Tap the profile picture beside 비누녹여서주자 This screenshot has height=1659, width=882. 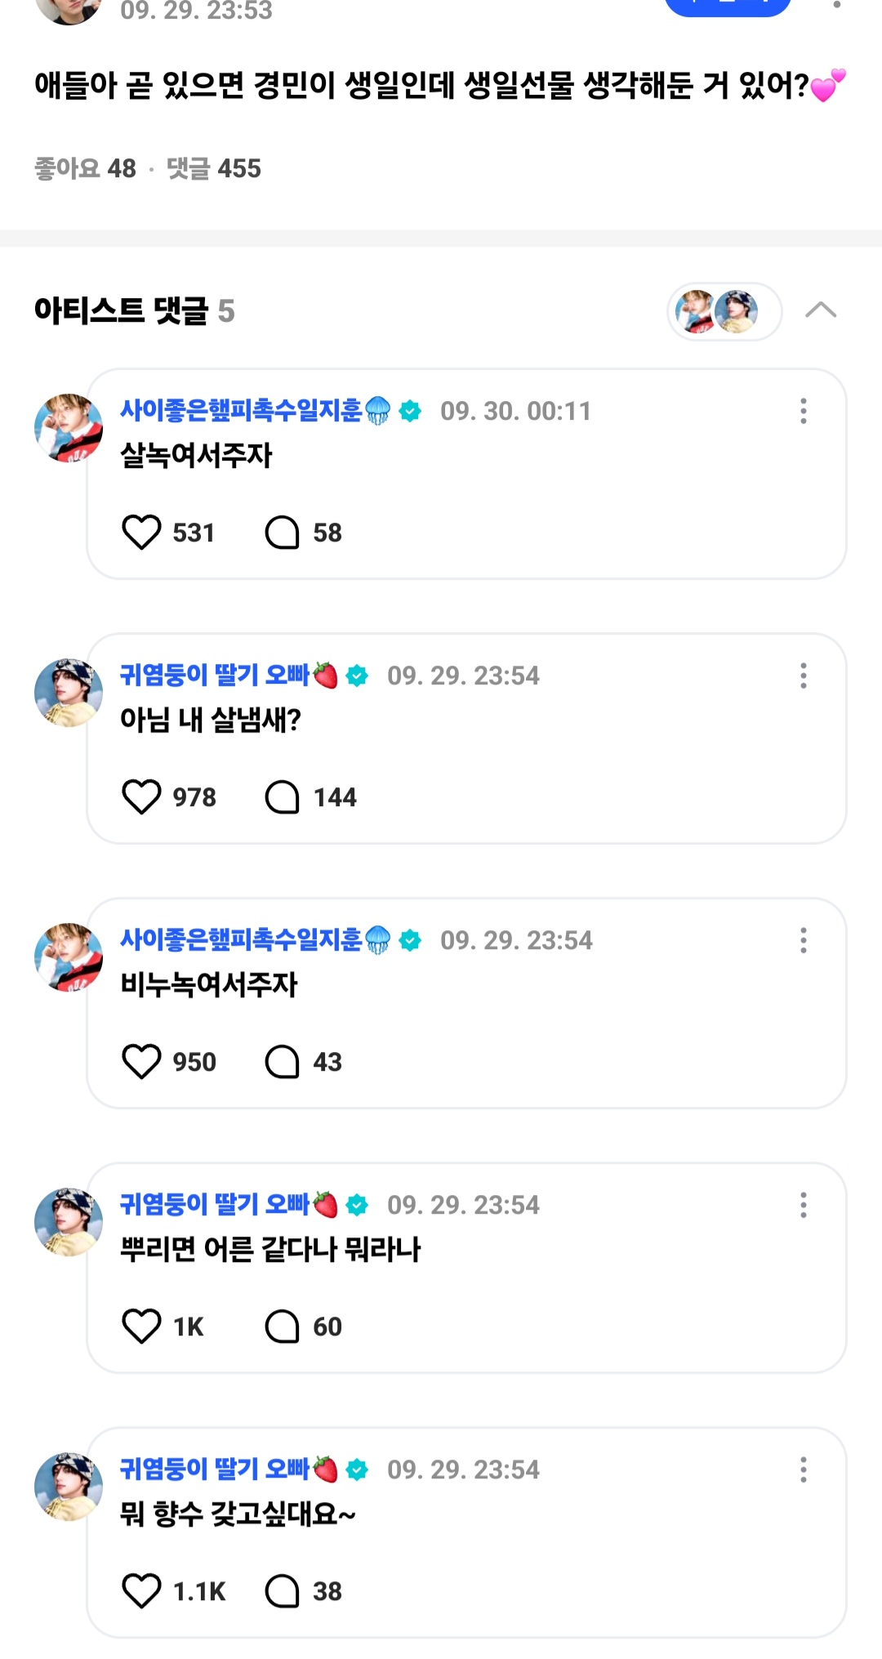point(69,957)
